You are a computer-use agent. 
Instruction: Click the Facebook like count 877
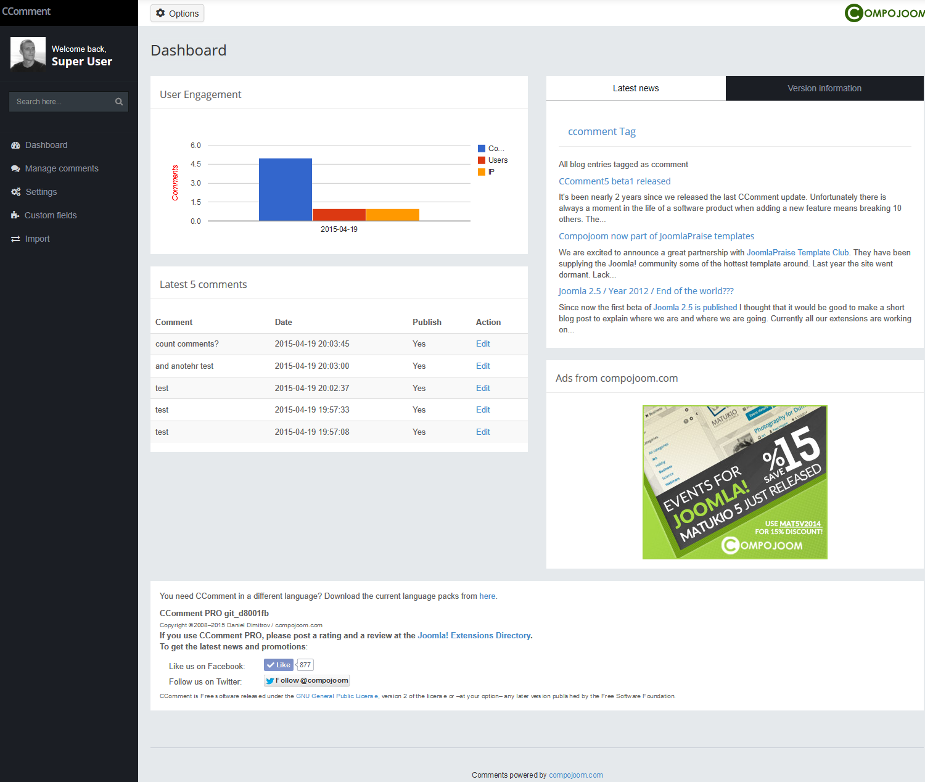click(305, 665)
